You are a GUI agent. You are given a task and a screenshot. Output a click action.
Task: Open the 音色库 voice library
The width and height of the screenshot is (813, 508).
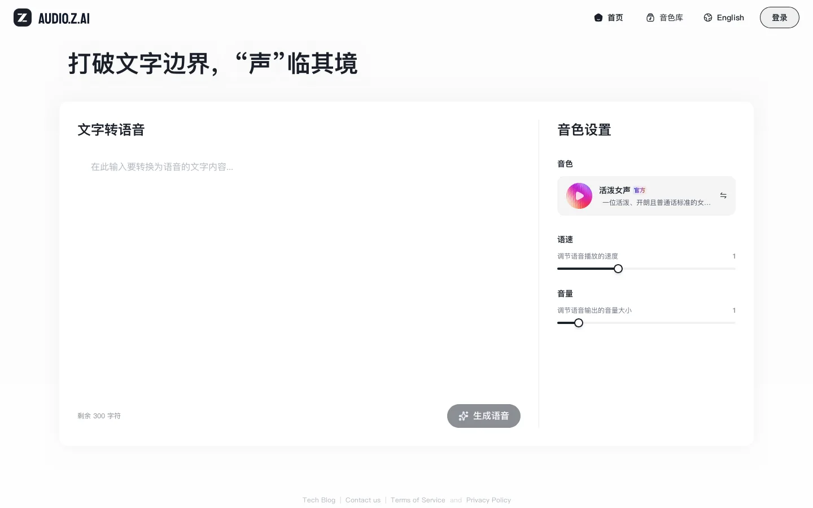[665, 17]
